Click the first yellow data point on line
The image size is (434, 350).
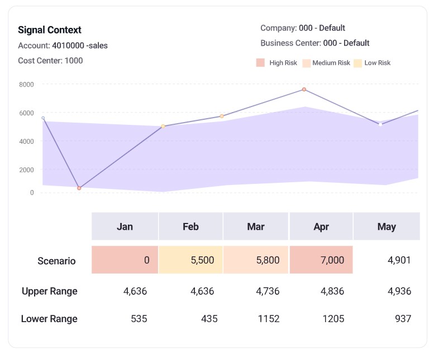[x=163, y=127]
